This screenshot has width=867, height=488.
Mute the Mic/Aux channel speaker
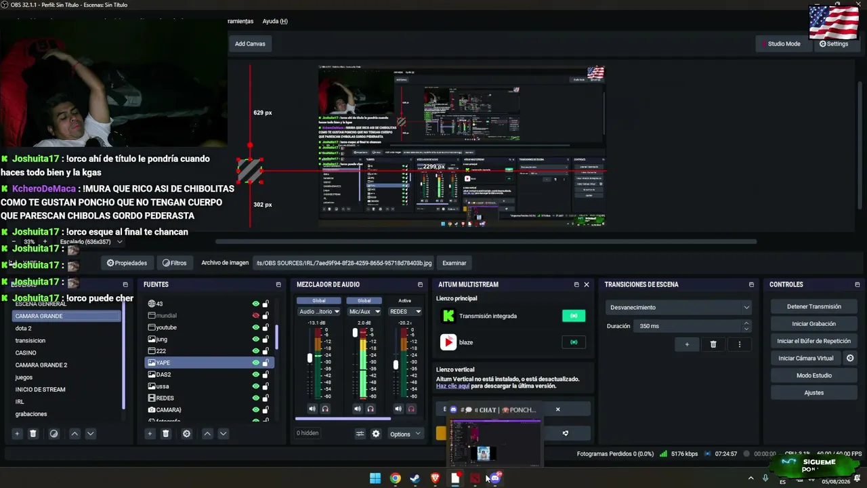358,409
